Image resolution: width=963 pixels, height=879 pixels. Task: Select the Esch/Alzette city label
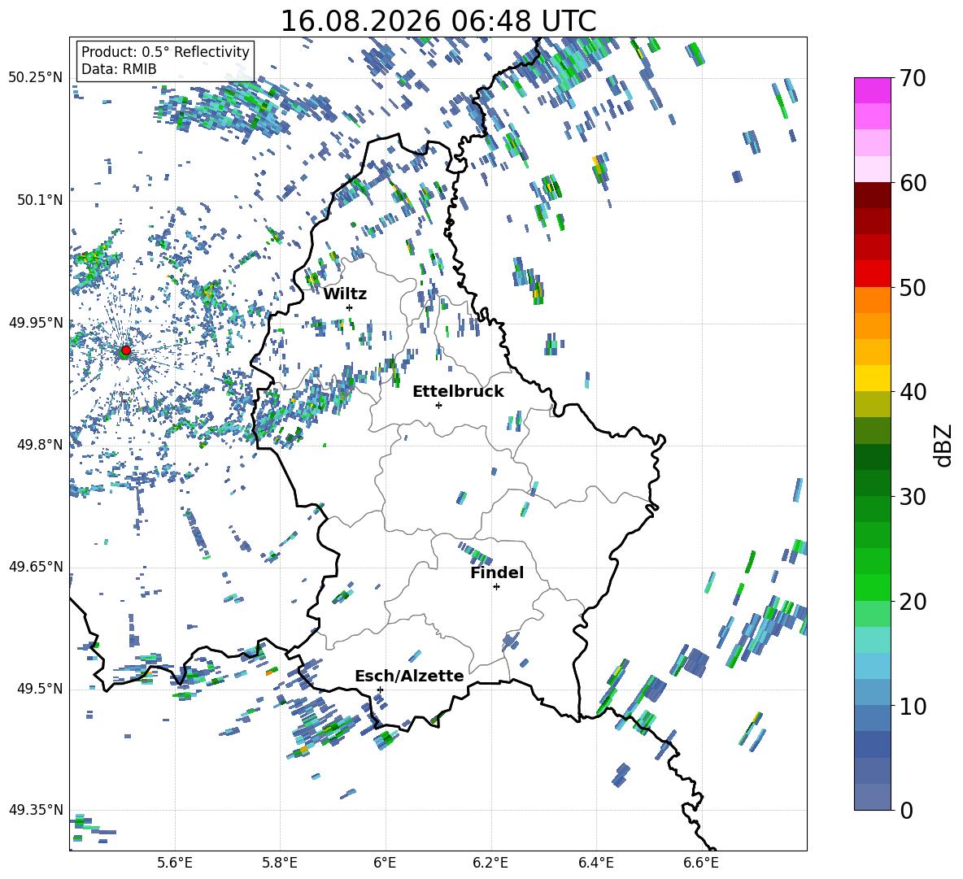click(x=409, y=676)
